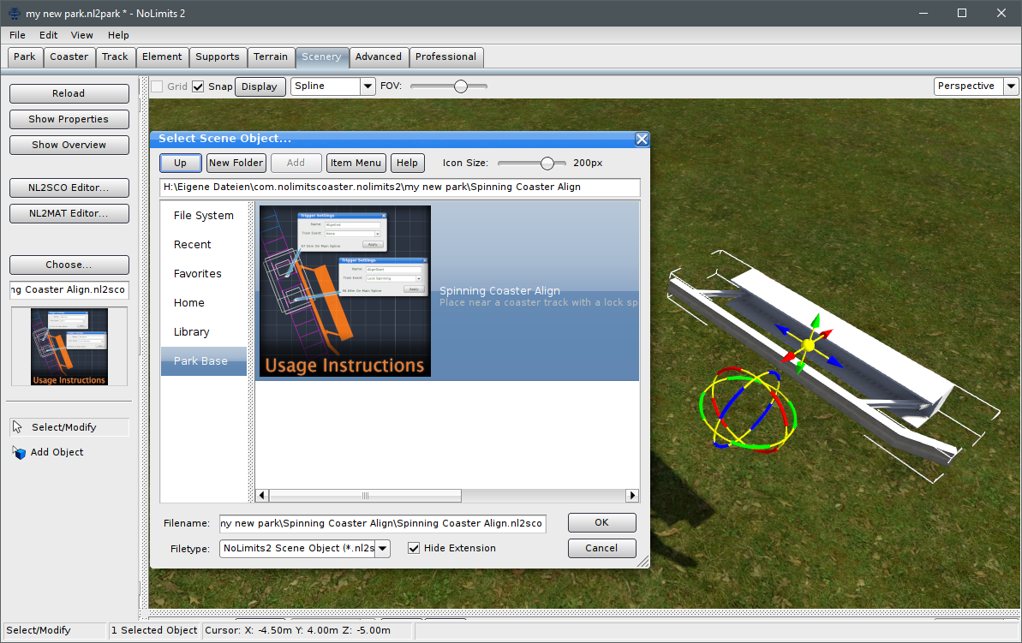This screenshot has width=1022, height=643.
Task: Click the Spinning Coaster Align thumbnail in dialog
Action: click(x=345, y=291)
